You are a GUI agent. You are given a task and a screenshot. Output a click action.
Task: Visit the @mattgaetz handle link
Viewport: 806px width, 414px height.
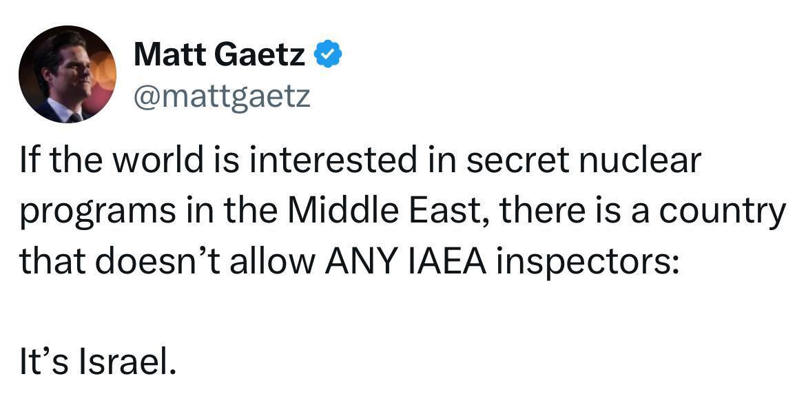click(222, 96)
